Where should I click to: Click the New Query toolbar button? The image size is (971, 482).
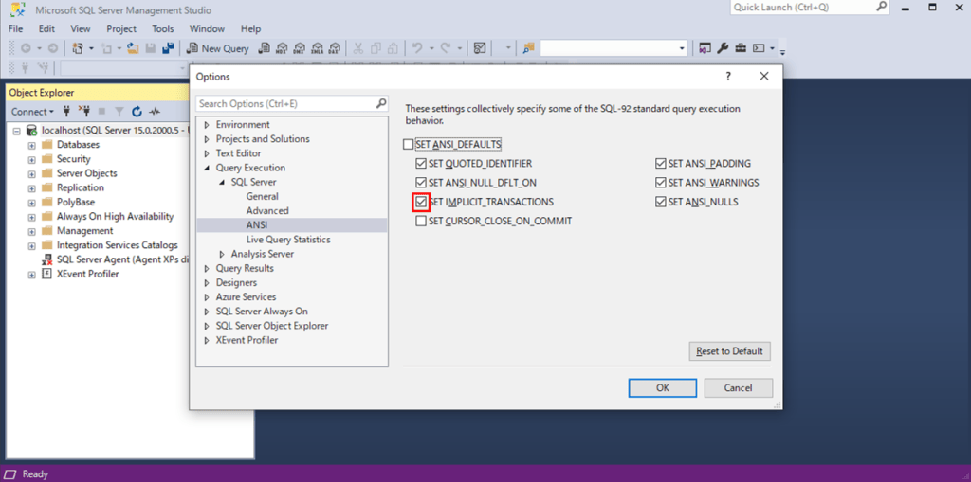click(x=218, y=48)
